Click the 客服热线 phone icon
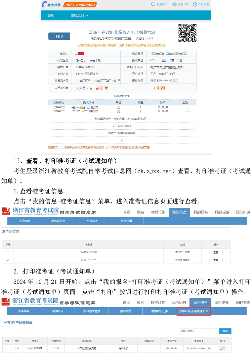The height and width of the screenshot is (357, 252). [44, 4]
